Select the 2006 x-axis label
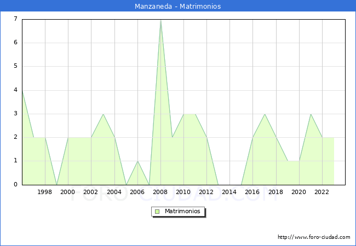This screenshot has width=356, height=246. point(137,192)
